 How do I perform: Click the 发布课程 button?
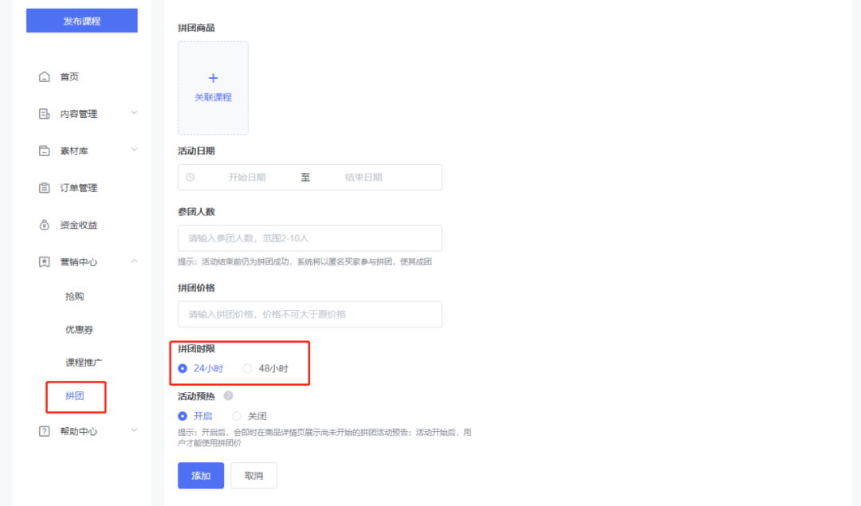pyautogui.click(x=82, y=21)
